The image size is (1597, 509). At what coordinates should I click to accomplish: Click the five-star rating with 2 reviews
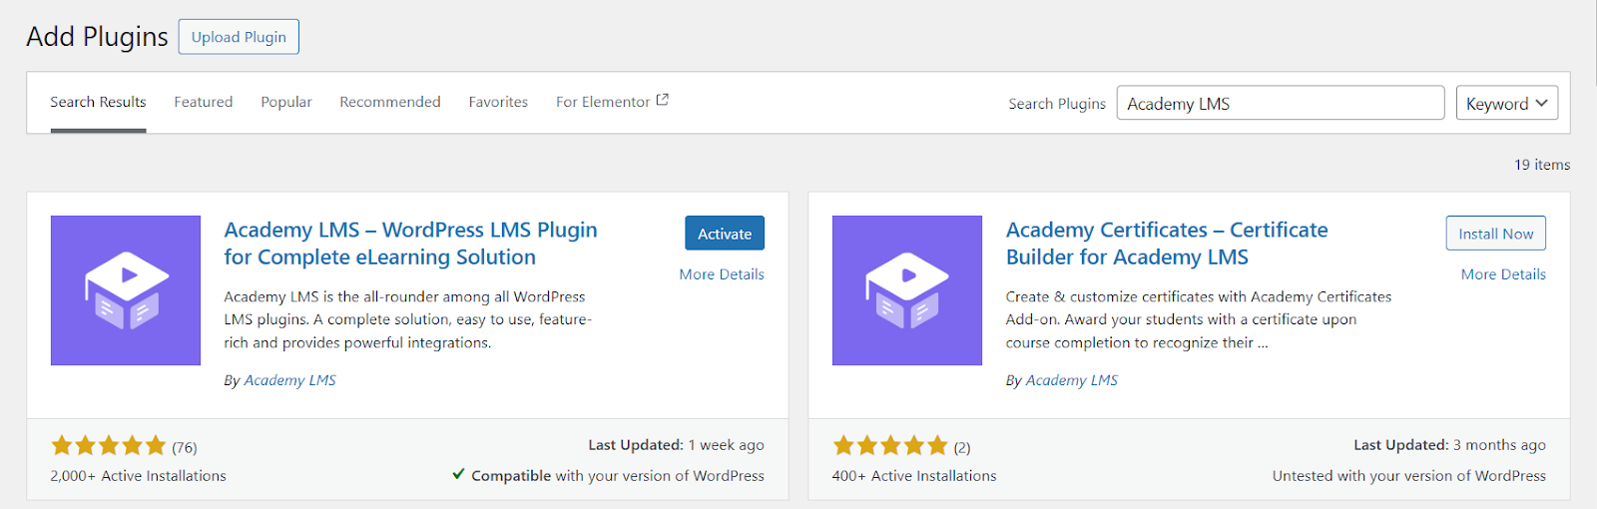click(890, 446)
